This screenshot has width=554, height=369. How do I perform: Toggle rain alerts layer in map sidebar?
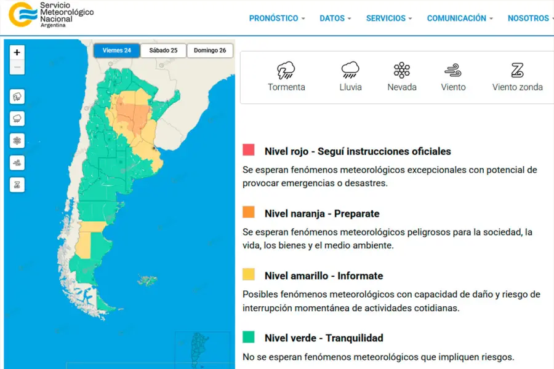17,119
